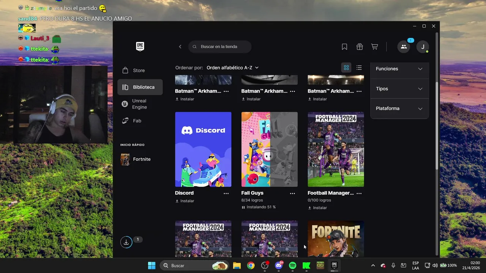Open the Discord cover art thumbnail
486x273 pixels.
[203, 149]
